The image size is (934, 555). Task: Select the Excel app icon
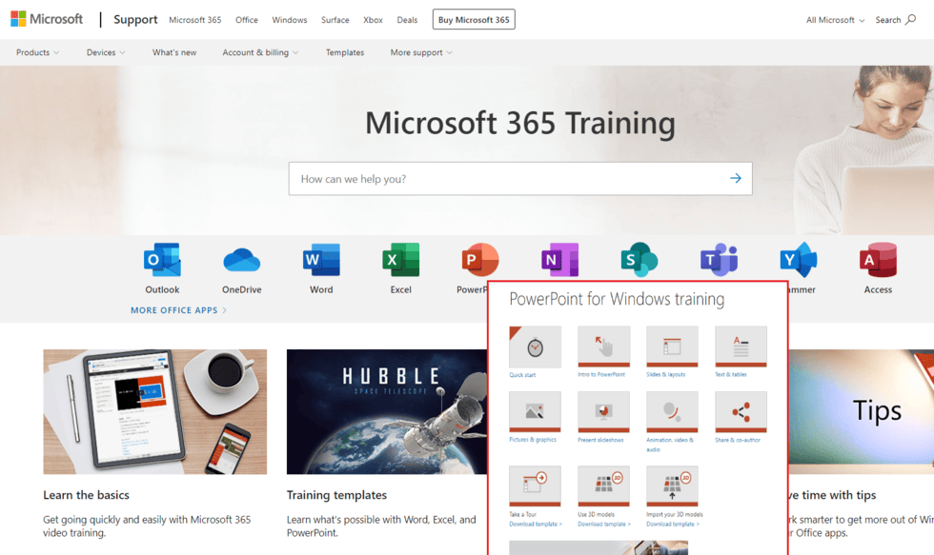point(401,260)
